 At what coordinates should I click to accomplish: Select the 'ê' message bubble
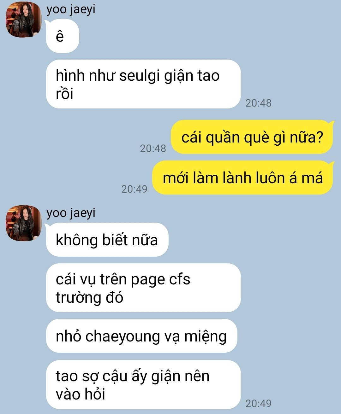pos(63,36)
